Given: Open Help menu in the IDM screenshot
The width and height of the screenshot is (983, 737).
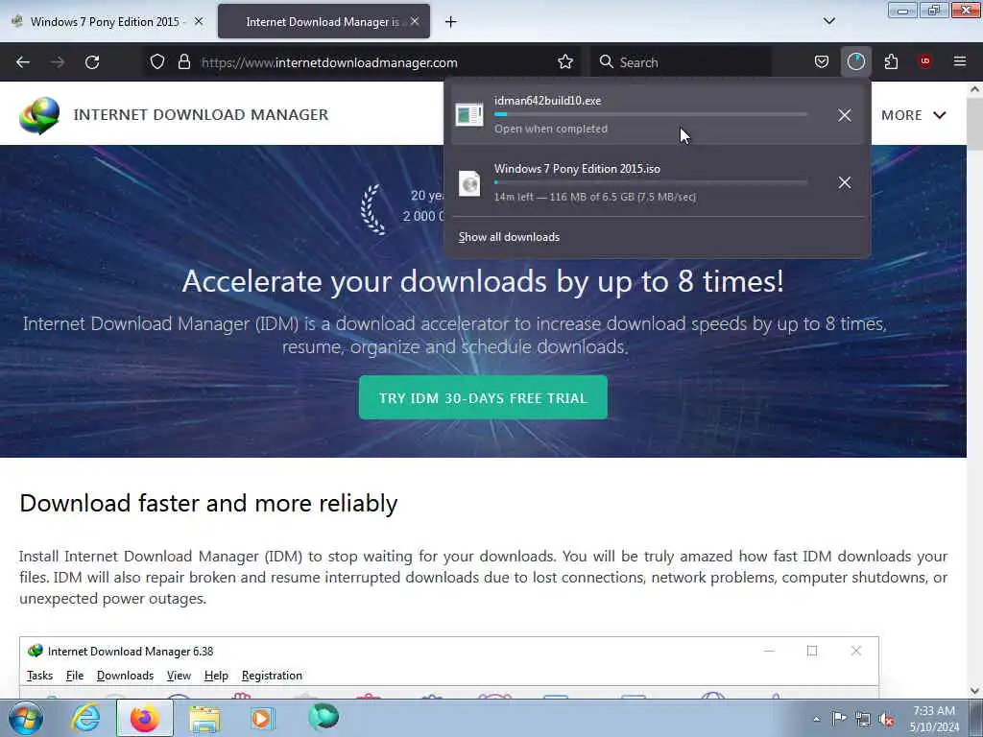Looking at the screenshot, I should pos(216,676).
